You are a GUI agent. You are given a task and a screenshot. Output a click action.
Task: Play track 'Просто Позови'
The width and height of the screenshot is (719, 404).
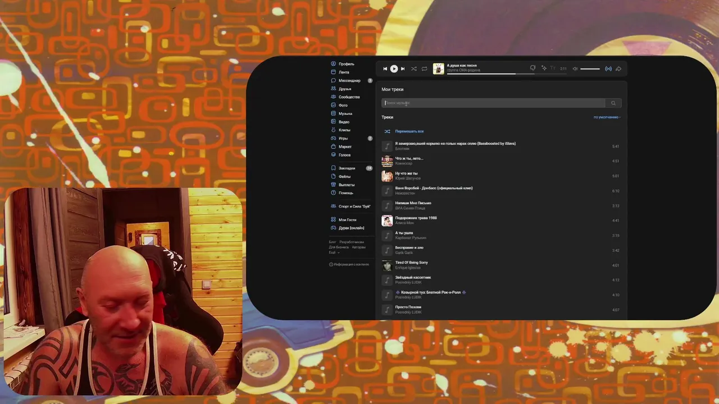[x=387, y=310]
